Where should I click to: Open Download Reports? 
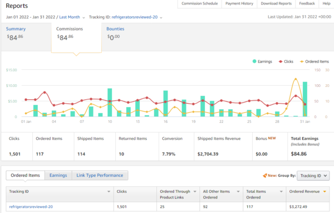click(x=276, y=3)
